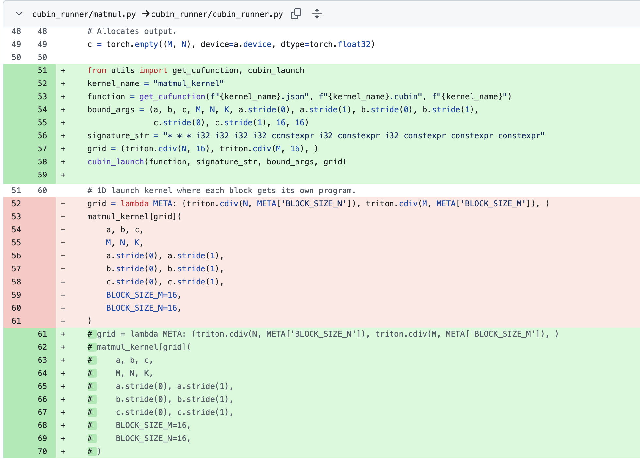This screenshot has width=640, height=460.
Task: Expand all hidden lines in diff
Action: click(317, 14)
